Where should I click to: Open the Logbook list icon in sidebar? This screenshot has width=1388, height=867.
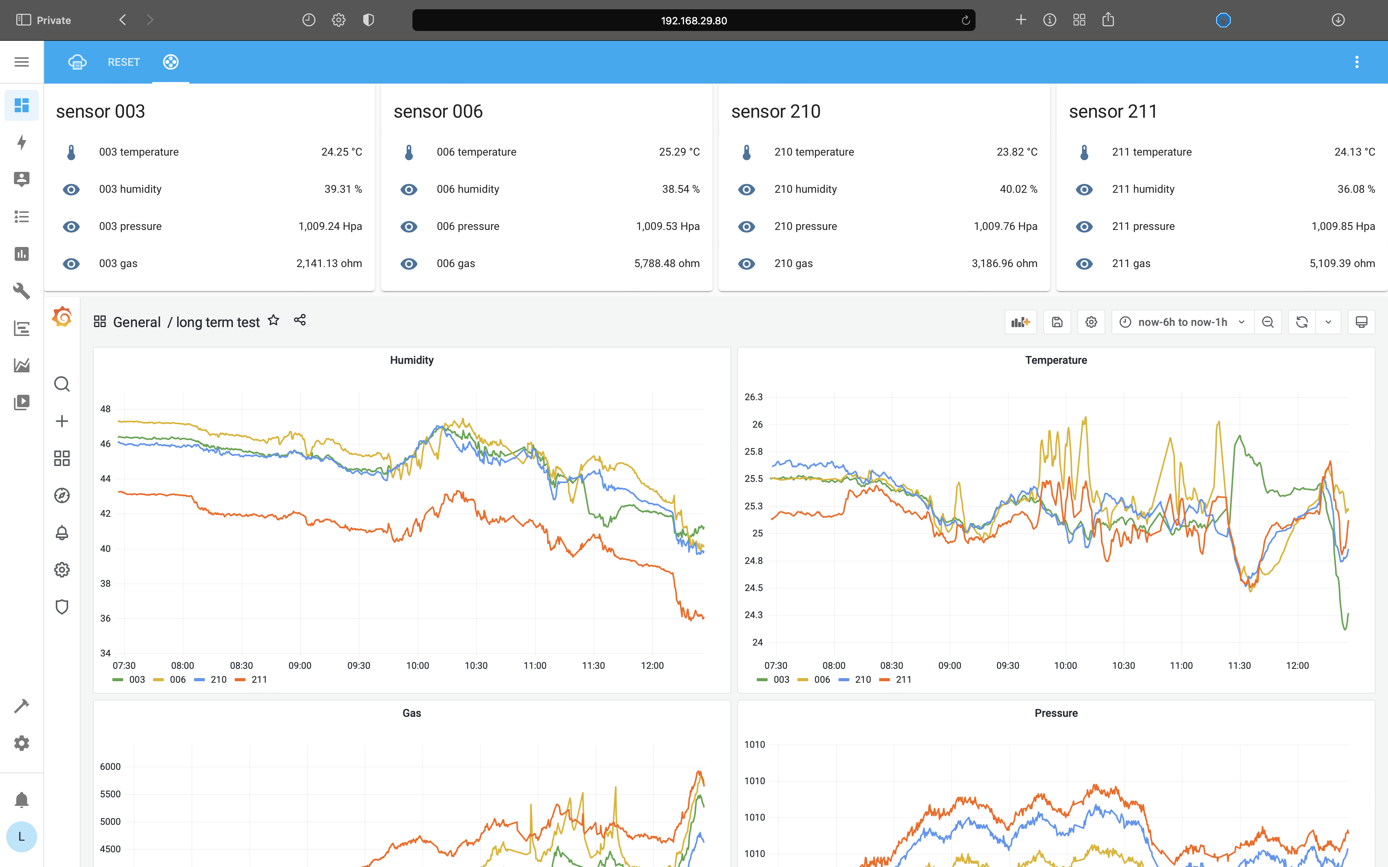22,217
